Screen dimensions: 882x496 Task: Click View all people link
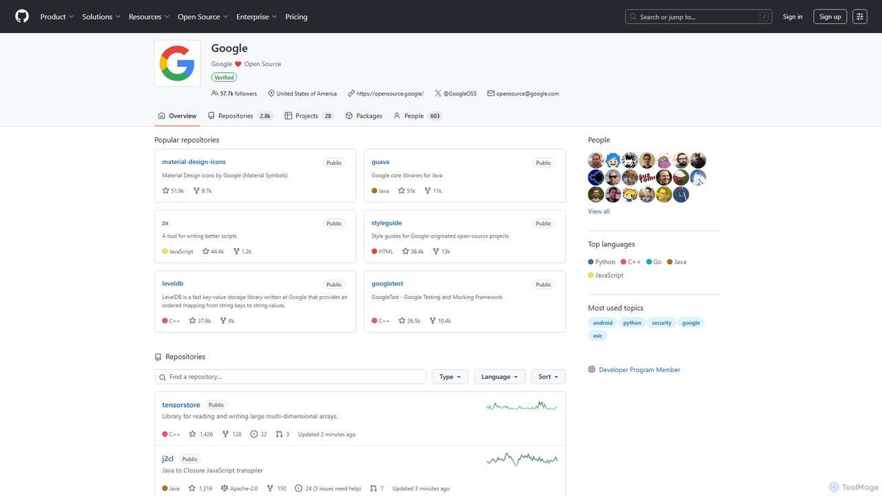[x=599, y=211]
